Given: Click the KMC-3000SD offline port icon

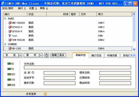Looking at the screenshot, I should tap(10, 23).
